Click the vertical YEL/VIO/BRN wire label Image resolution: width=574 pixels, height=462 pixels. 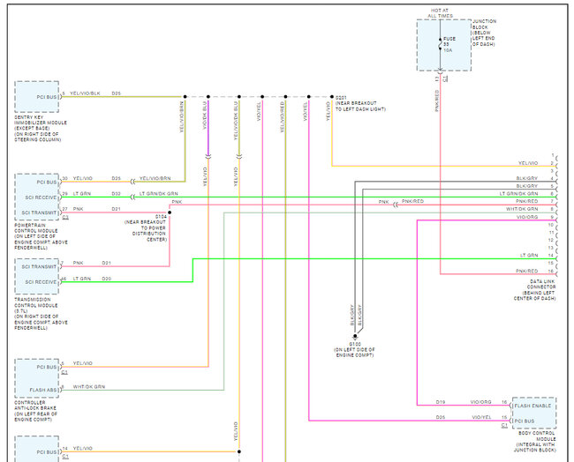tap(182, 116)
